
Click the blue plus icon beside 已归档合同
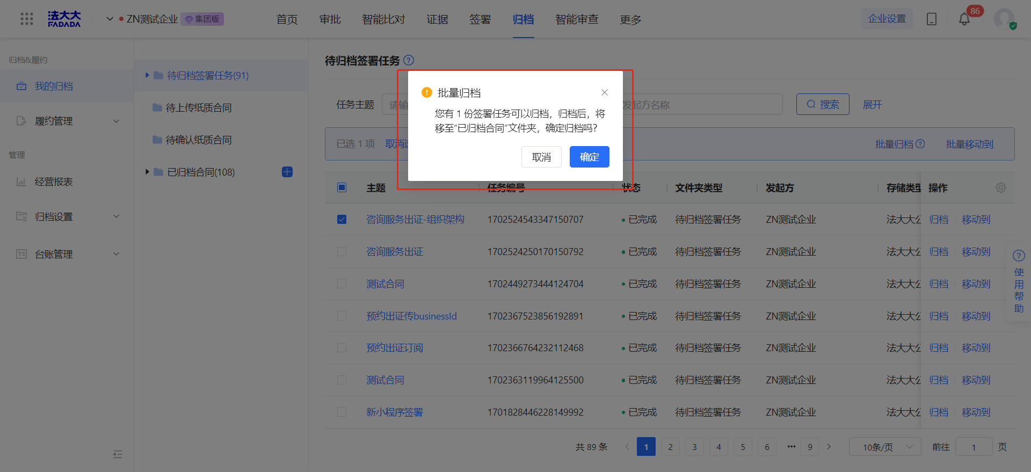tap(287, 172)
